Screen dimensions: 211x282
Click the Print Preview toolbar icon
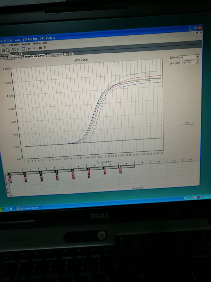8,50
